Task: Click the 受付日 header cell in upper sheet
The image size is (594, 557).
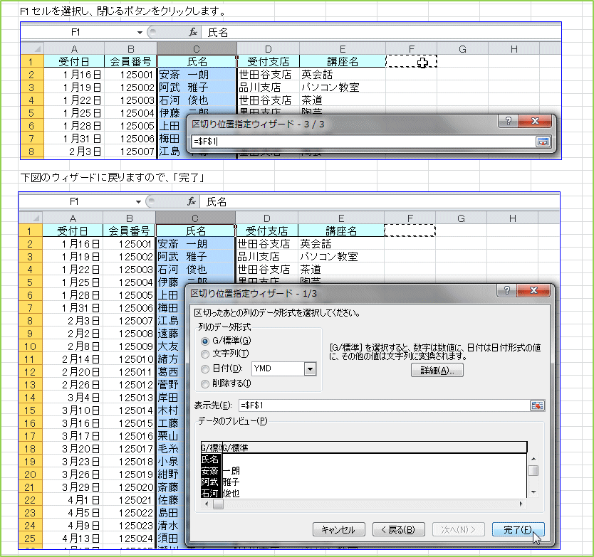Action: tap(74, 61)
